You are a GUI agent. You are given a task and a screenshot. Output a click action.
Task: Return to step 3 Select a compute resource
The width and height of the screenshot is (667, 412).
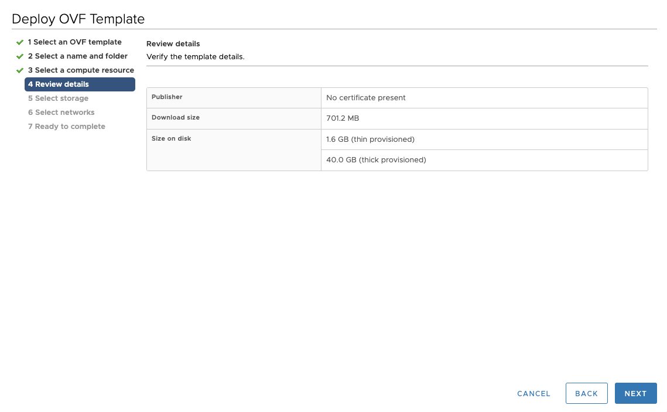point(81,70)
